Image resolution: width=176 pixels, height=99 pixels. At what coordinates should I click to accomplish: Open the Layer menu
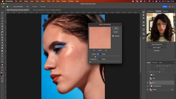[x=32, y=1]
